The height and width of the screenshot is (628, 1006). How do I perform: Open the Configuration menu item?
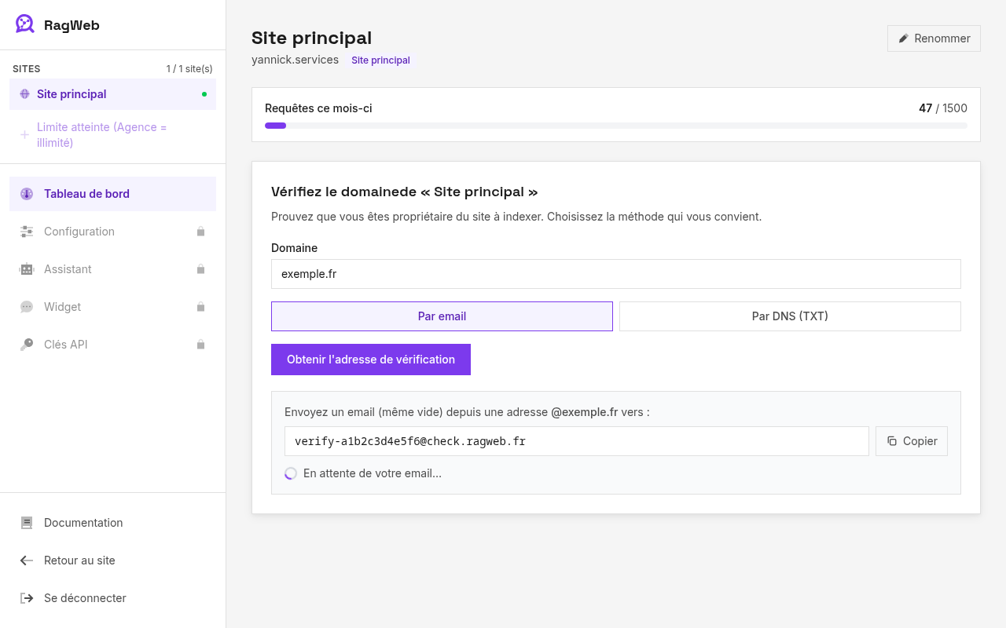[112, 232]
